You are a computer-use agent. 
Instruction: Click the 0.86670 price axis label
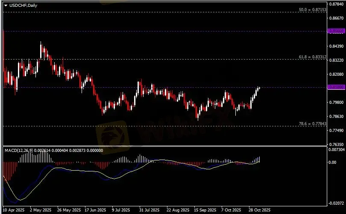337,18
